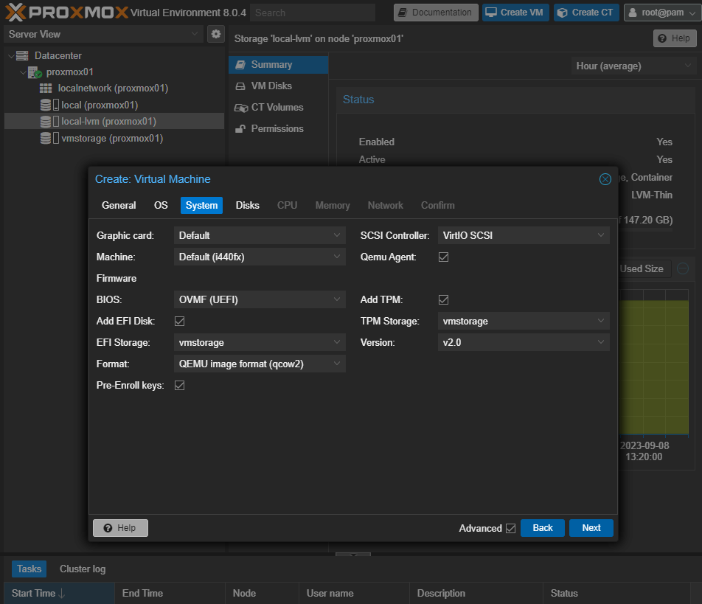Viewport: 702px width, 604px height.
Task: Switch to the Disks tab
Action: click(x=247, y=205)
